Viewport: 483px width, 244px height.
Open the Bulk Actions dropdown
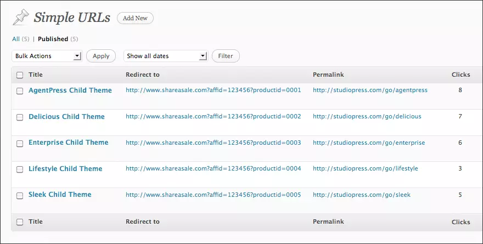47,56
